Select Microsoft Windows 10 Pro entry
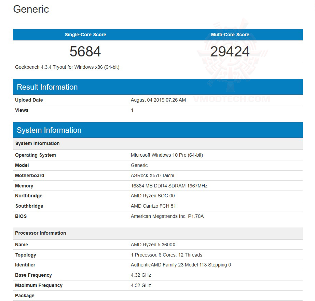Image resolution: width=315 pixels, height=301 pixels. (x=167, y=155)
